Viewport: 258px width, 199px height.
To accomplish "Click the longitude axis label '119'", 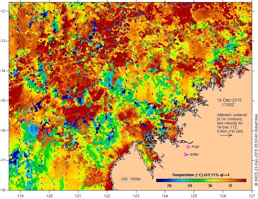I will pyautogui.click(x=21, y=196).
